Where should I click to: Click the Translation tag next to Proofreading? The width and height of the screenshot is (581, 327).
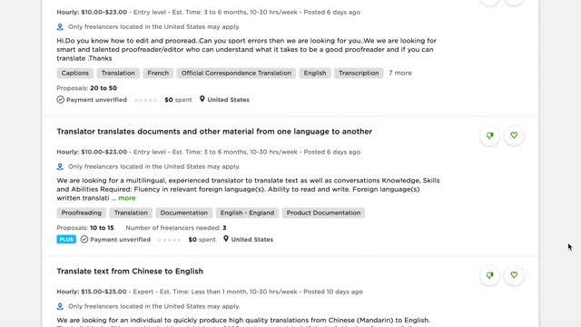click(x=131, y=213)
